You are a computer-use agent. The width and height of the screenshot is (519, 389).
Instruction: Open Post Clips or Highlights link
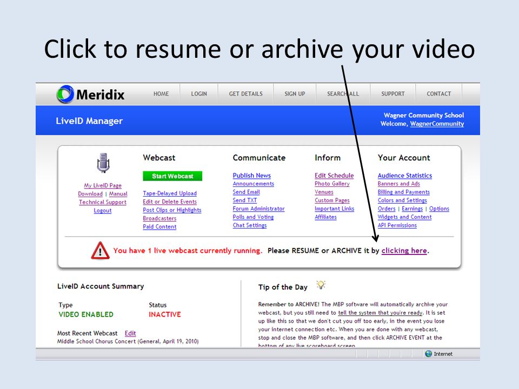pos(172,210)
